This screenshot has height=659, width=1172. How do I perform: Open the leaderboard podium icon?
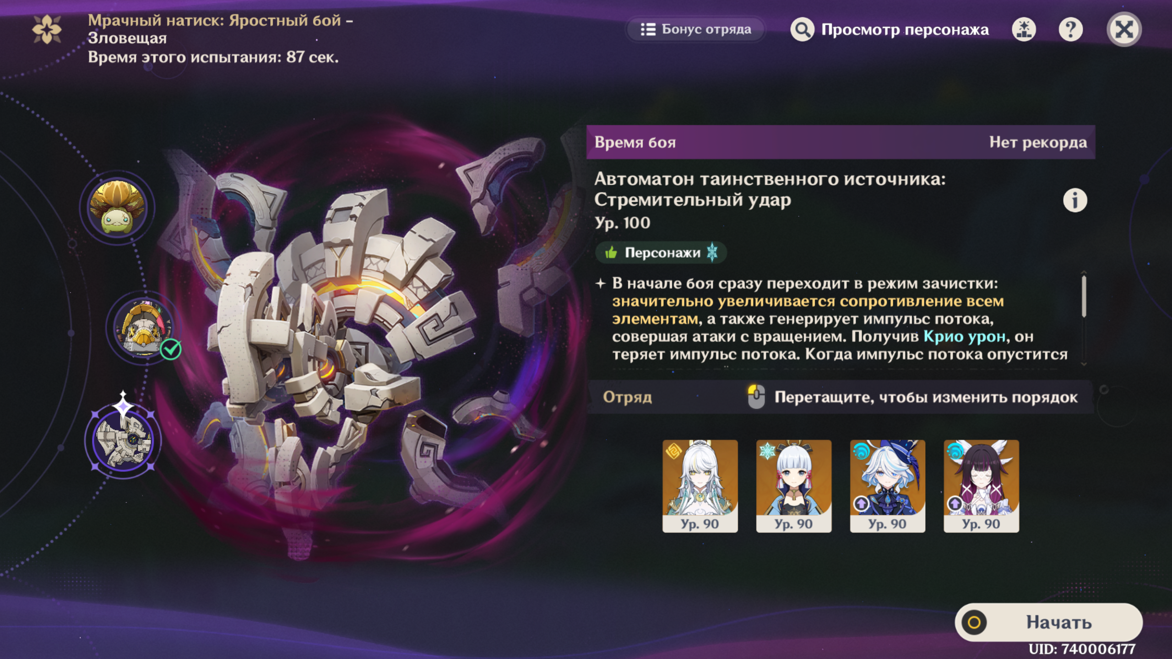click(1024, 30)
